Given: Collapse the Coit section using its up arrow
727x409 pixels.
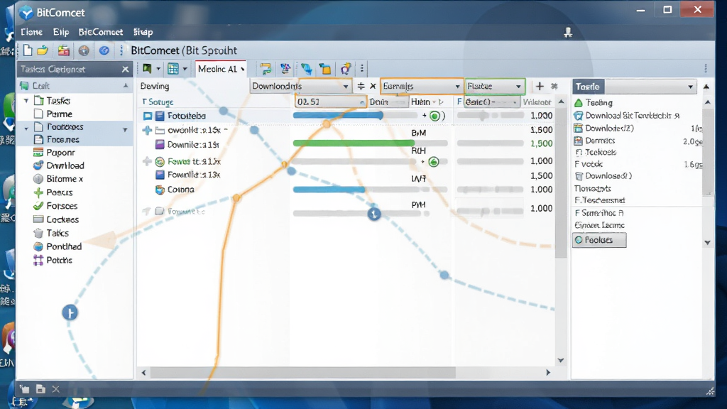Looking at the screenshot, I should pos(126,86).
